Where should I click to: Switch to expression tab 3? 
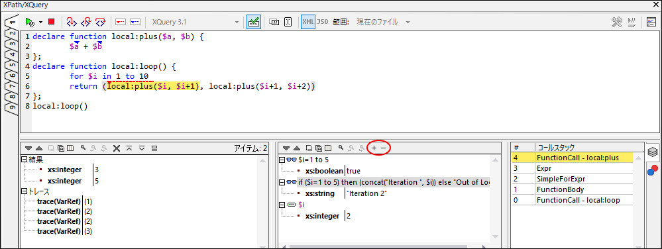[x=12, y=44]
